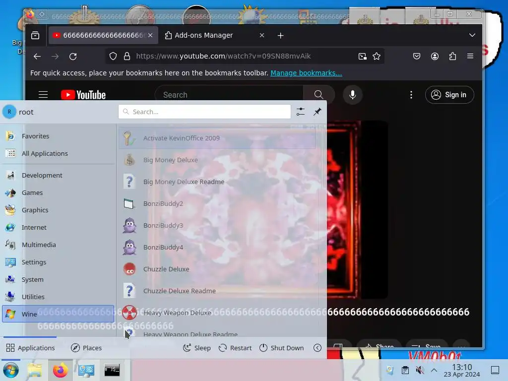The height and width of the screenshot is (381, 508).
Task: Close the YouTube 666 tab
Action: 150,35
